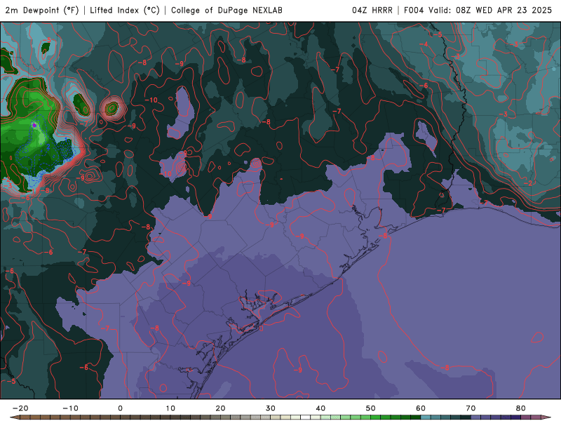Click 'F004 Valid: 08Z WED APR 23 2025' text
Image resolution: width=561 pixels, height=421 pixels.
(478, 11)
